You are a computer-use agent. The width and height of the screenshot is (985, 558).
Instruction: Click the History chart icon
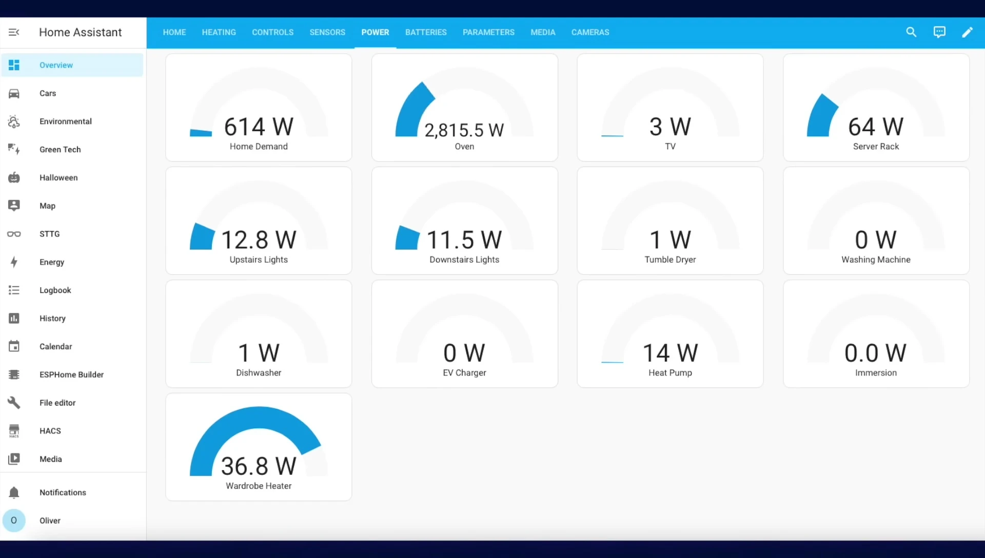pyautogui.click(x=14, y=318)
